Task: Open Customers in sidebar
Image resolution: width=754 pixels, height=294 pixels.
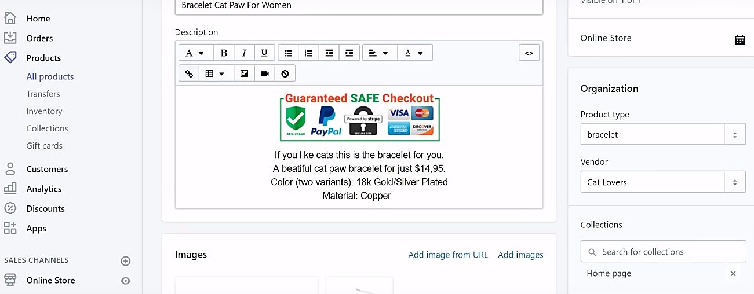Action: click(x=47, y=169)
